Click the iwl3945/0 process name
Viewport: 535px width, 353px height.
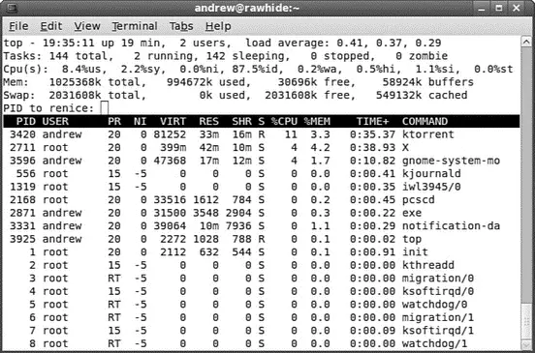431,187
